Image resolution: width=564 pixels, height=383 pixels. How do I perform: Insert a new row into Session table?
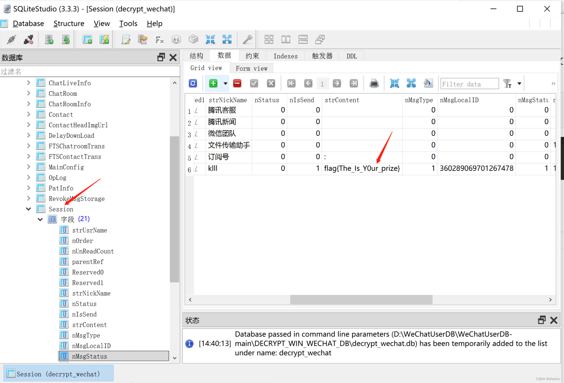(213, 83)
